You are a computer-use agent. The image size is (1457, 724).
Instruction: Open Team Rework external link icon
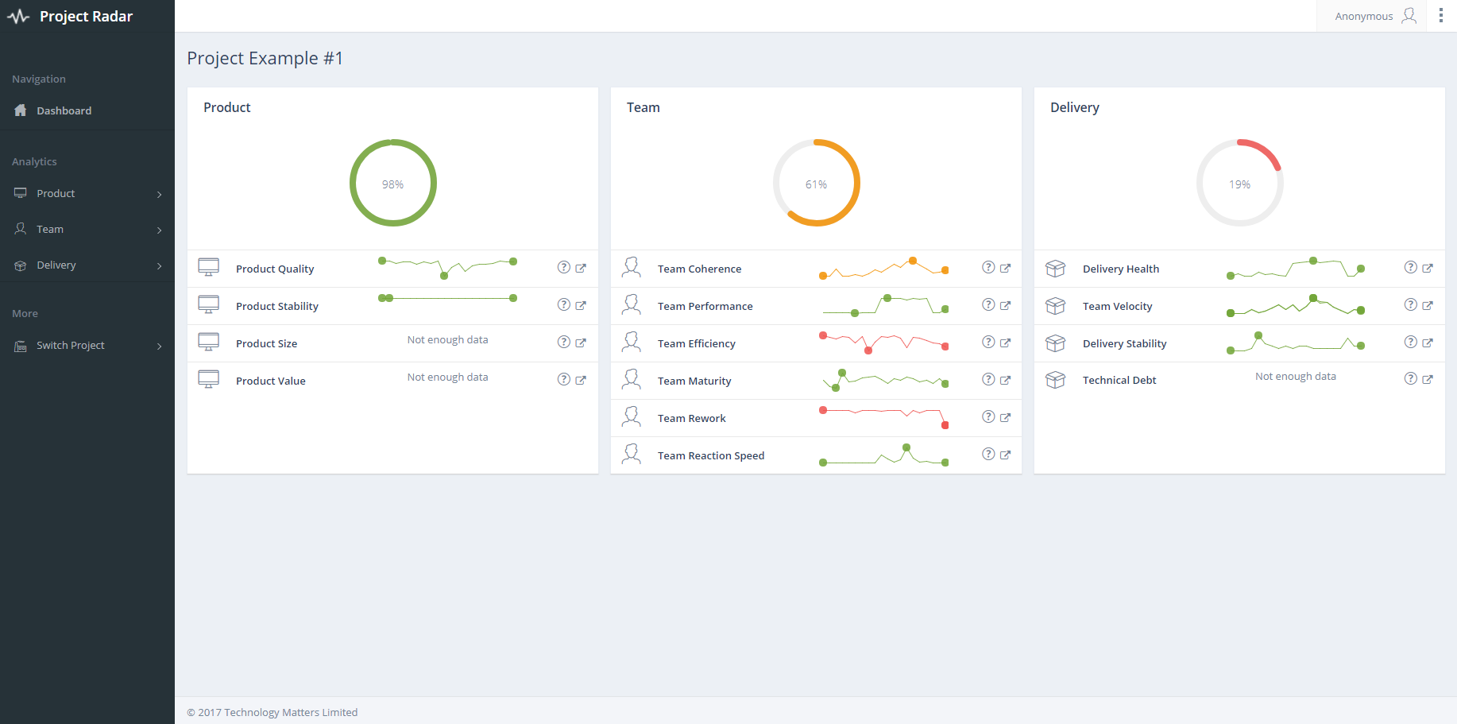(1005, 418)
